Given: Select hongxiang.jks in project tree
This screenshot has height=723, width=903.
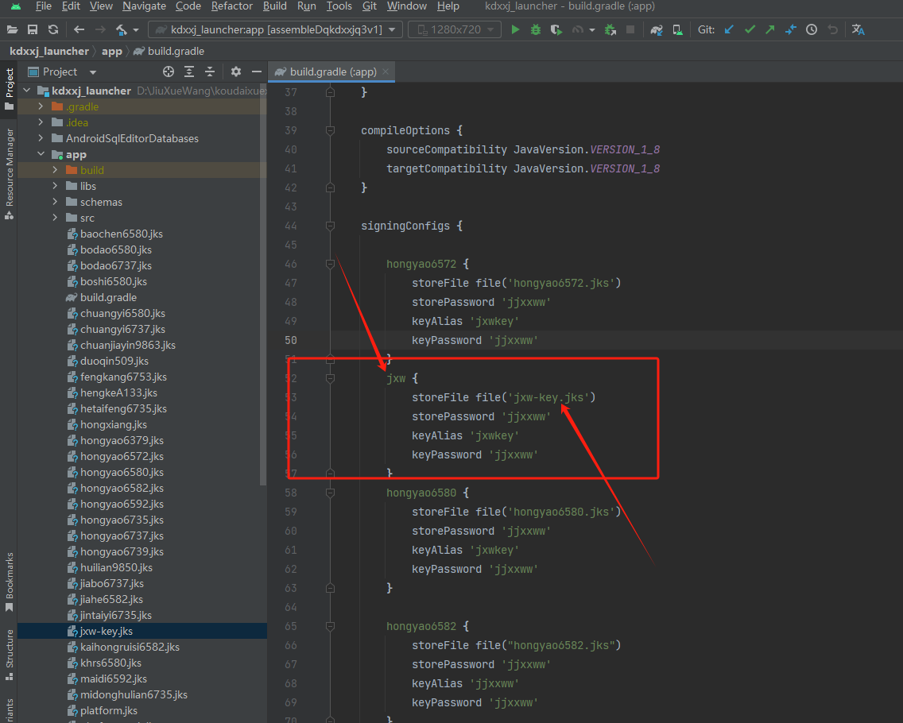Looking at the screenshot, I should [113, 424].
